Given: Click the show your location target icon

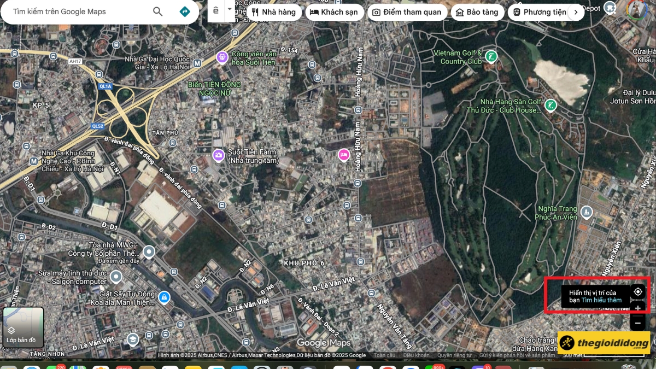Looking at the screenshot, I should pos(637,292).
